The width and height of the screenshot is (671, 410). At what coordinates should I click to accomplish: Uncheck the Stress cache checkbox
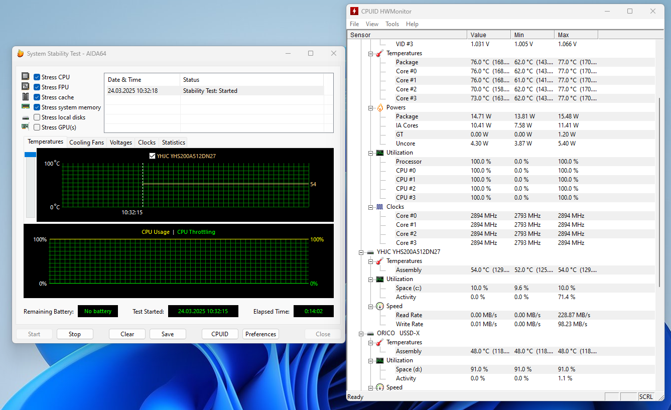37,97
